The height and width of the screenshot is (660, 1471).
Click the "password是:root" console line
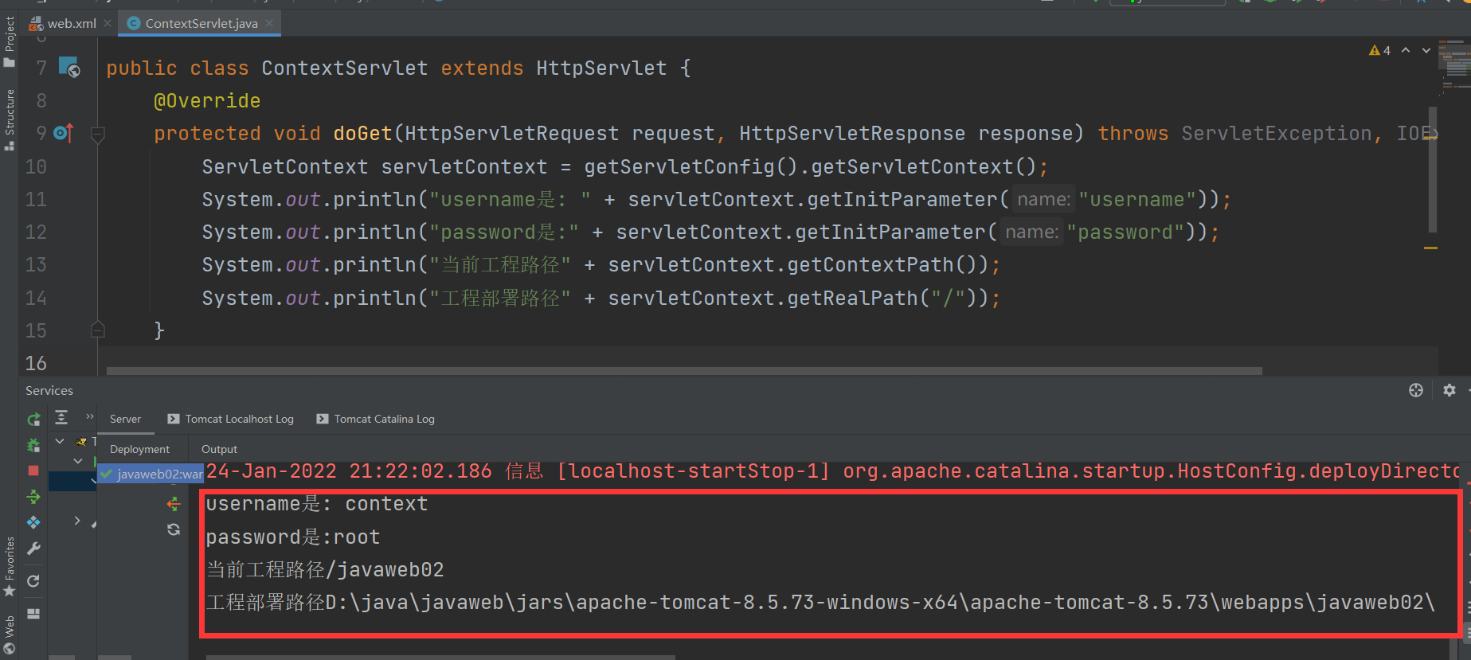[293, 537]
